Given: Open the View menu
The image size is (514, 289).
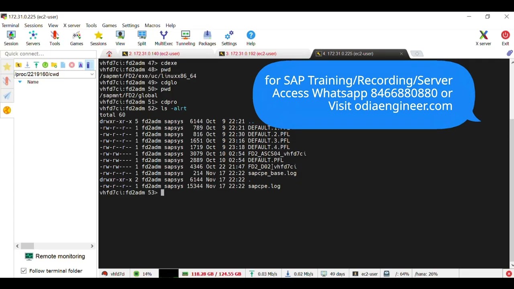Looking at the screenshot, I should (53, 25).
